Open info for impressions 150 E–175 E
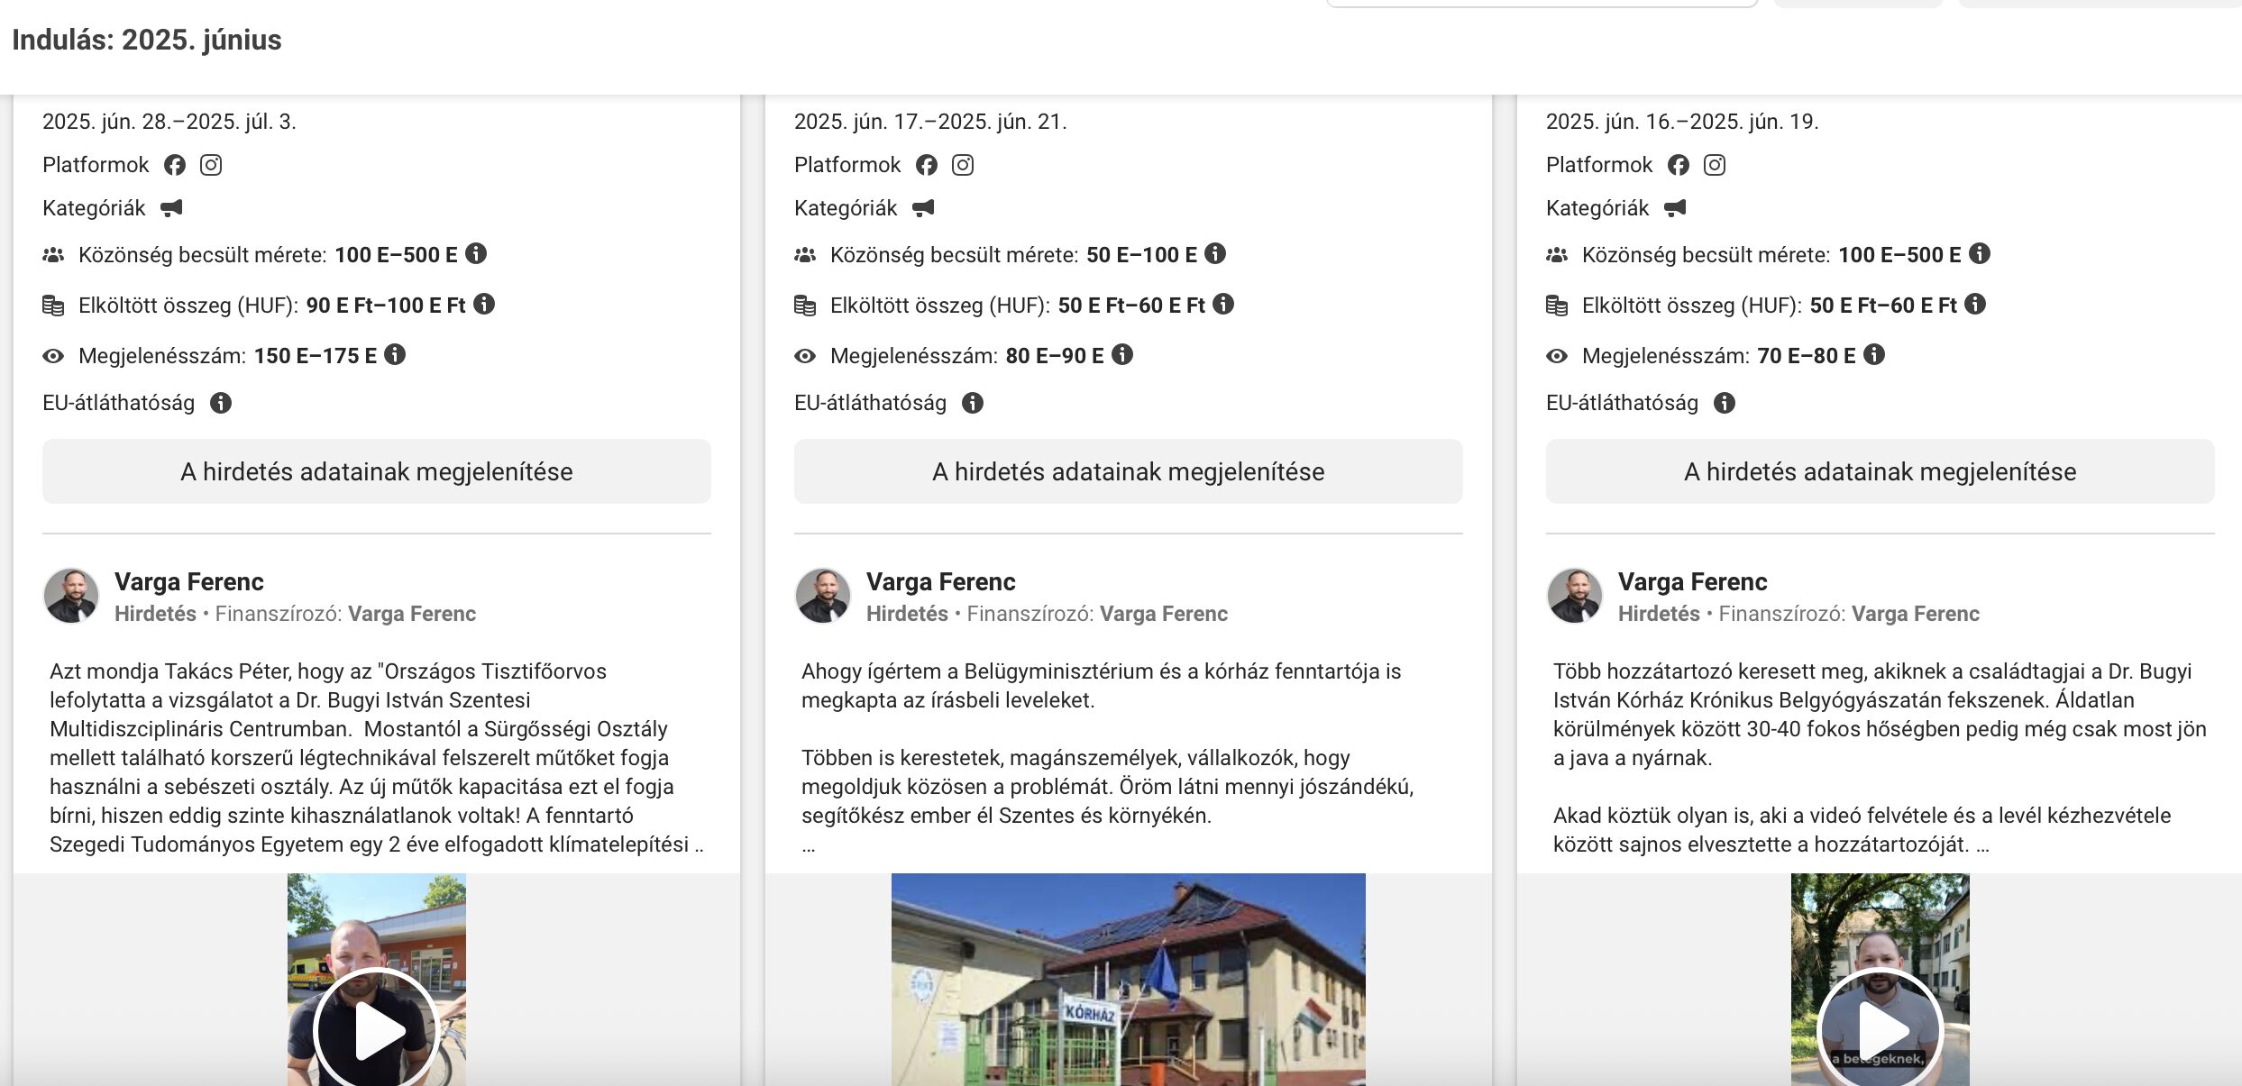2242x1086 pixels. (395, 354)
